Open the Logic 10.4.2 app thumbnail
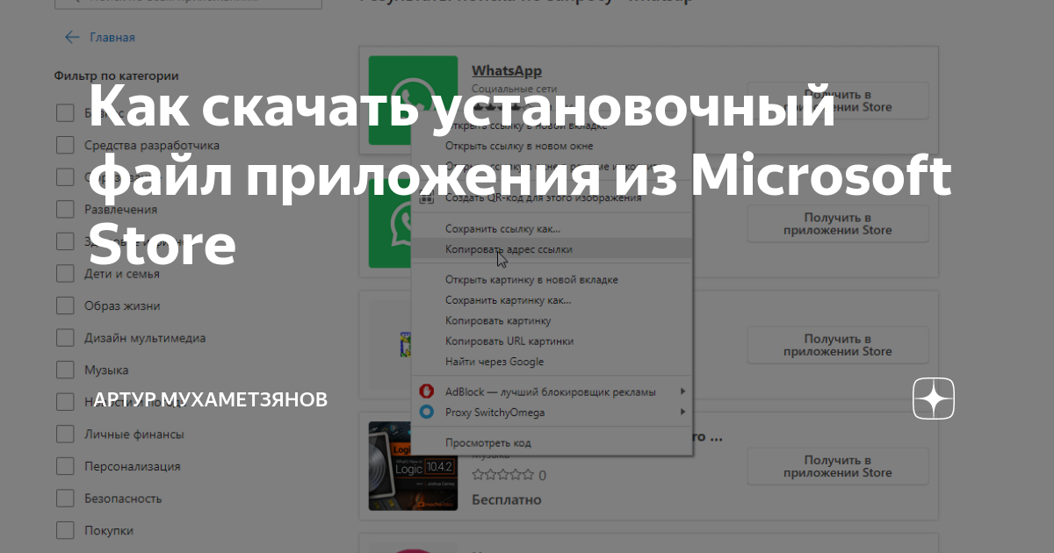The image size is (1054, 553). tap(413, 466)
